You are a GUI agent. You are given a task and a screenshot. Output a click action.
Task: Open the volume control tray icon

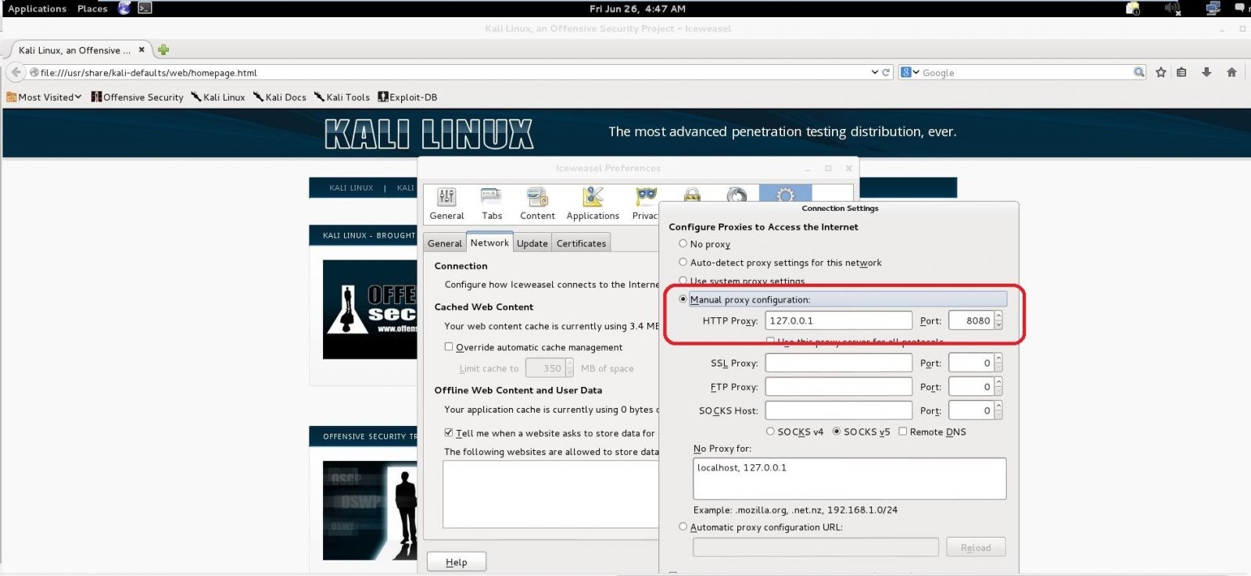tap(1172, 8)
